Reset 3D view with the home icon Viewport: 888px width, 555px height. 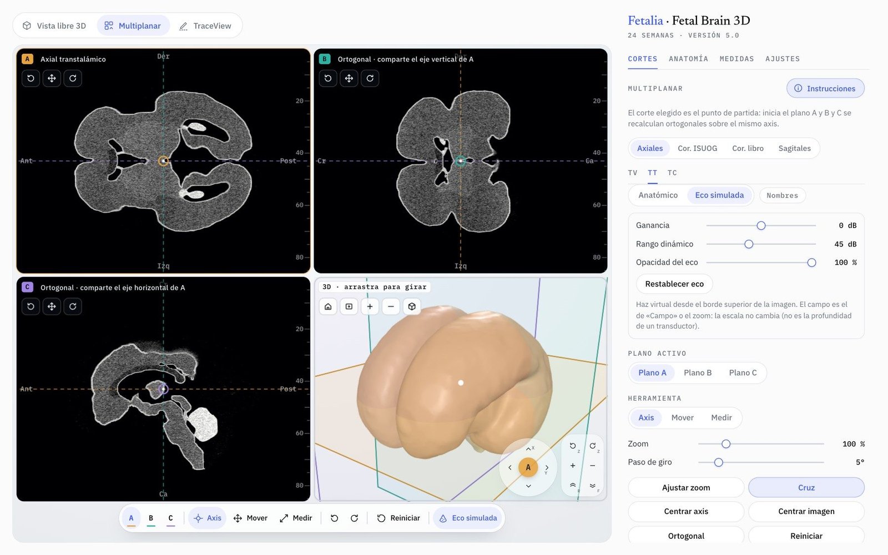tap(328, 306)
